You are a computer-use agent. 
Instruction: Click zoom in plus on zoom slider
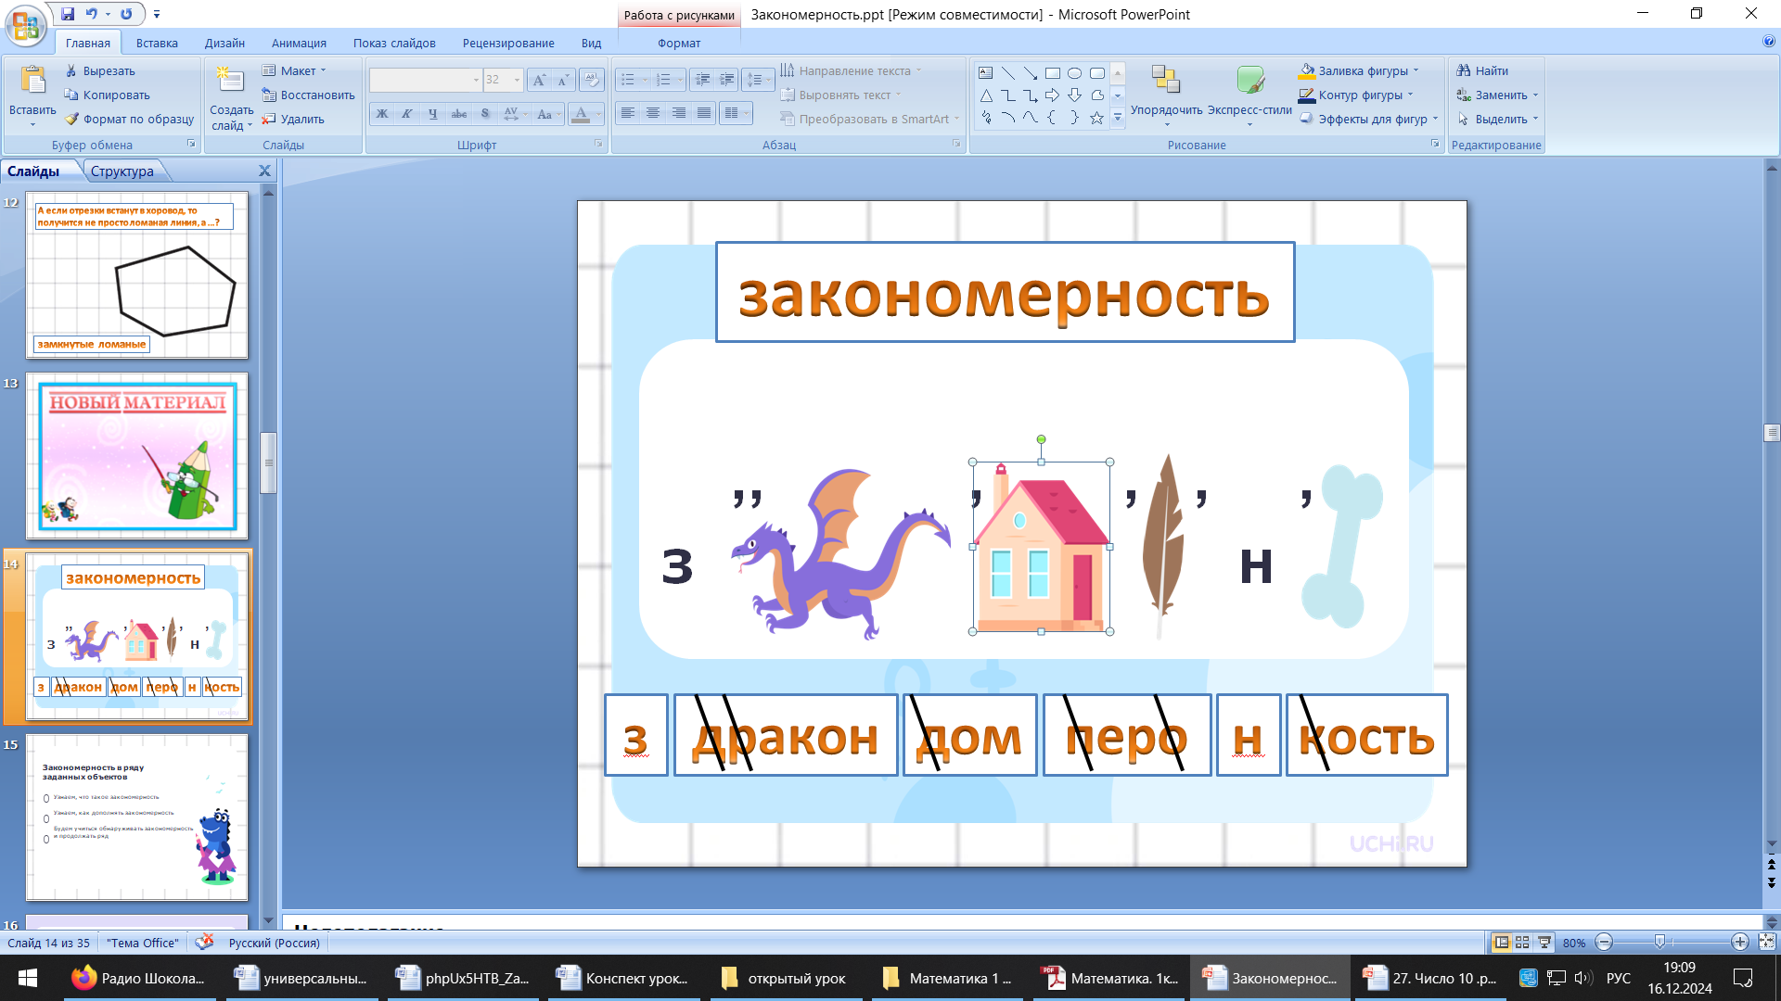[x=1739, y=942]
